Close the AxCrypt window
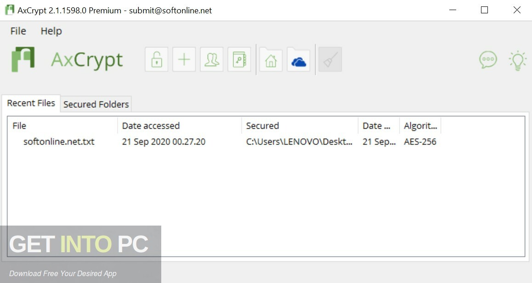Image resolution: width=532 pixels, height=283 pixels. pyautogui.click(x=517, y=10)
